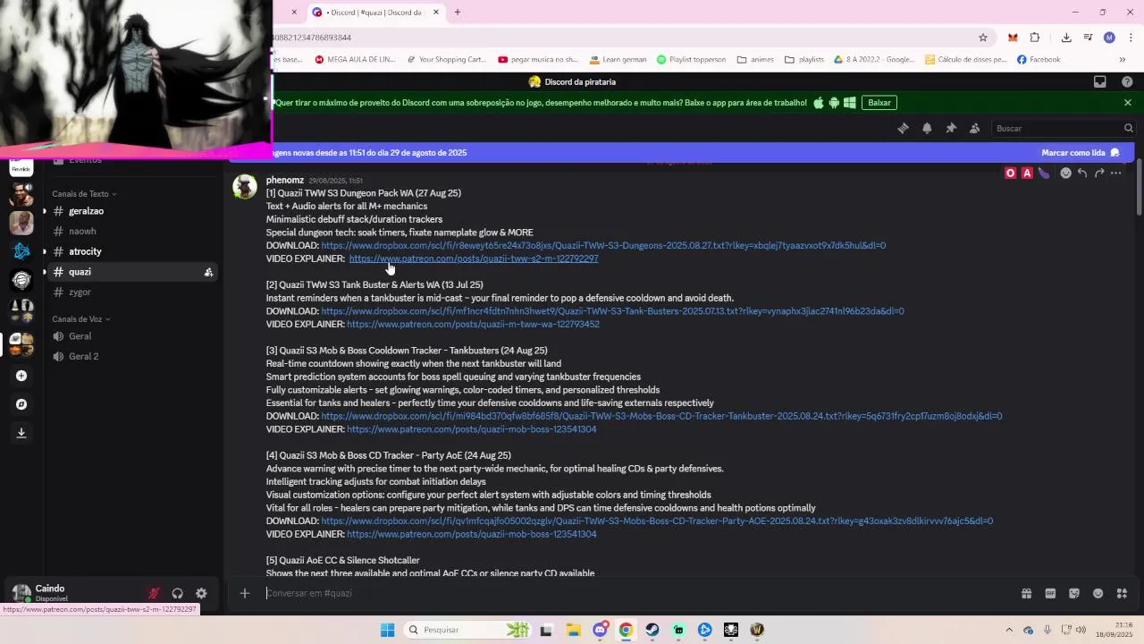React with red O emoji shortcut

click(x=1011, y=173)
